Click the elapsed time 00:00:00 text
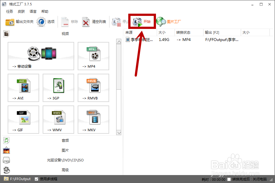This screenshot has width=275, height=183. [x=219, y=179]
